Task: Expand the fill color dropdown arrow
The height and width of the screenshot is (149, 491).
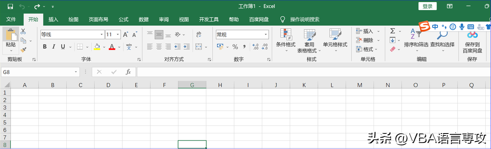Action: (x=104, y=47)
